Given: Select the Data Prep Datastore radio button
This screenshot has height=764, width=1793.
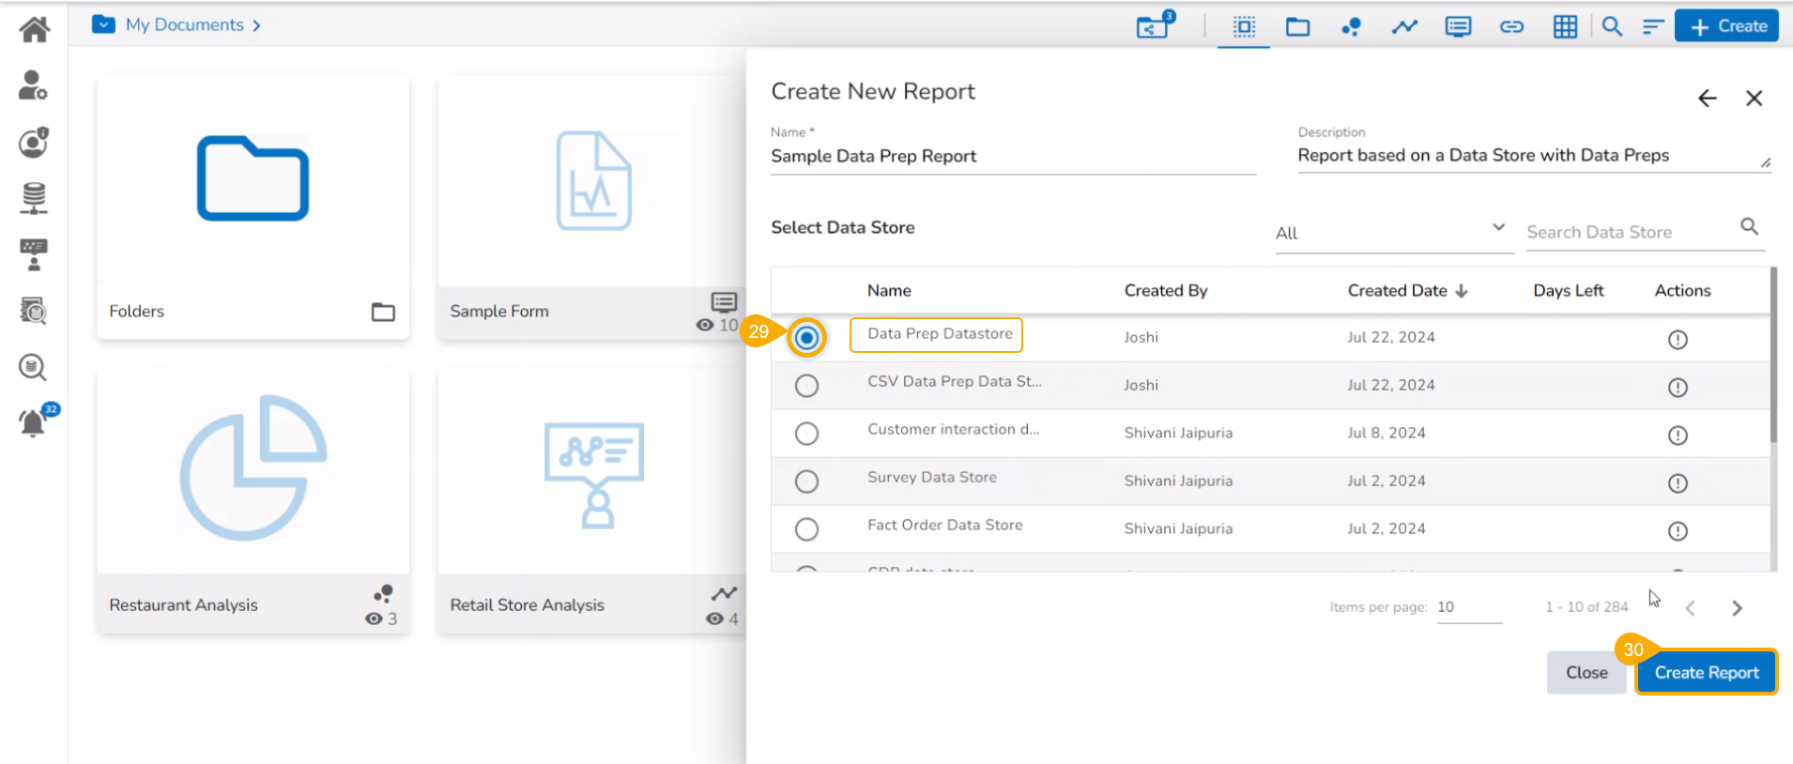Looking at the screenshot, I should point(806,338).
